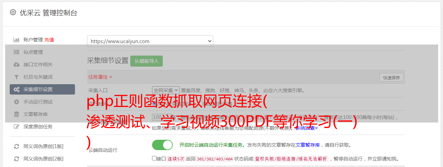The height and width of the screenshot is (167, 443).
Task: Click the 鉴权失败/拒绝连接/域名无法解析 text
Action: [291, 159]
